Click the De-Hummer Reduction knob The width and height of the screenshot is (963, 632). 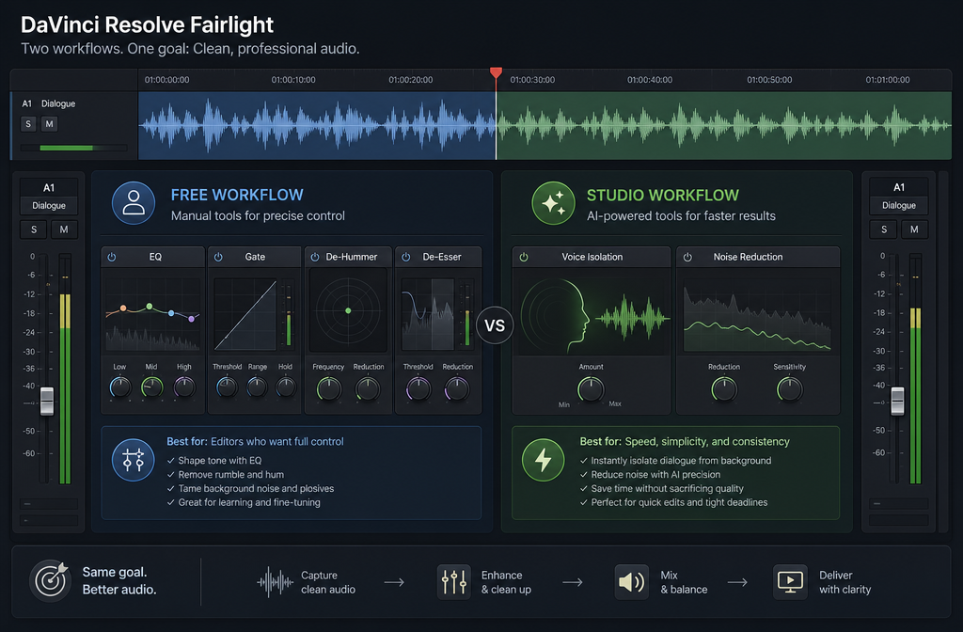click(x=368, y=389)
